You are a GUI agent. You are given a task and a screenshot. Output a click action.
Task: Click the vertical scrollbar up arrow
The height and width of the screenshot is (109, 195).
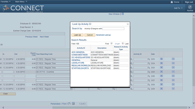(194, 16)
